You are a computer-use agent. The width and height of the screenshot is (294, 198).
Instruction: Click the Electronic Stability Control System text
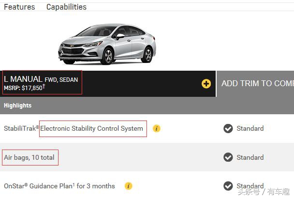(x=92, y=128)
